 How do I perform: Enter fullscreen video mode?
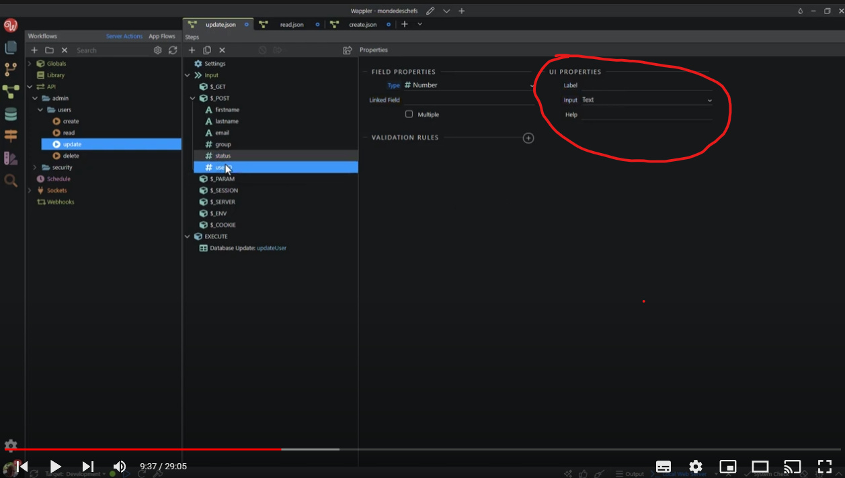tap(825, 466)
